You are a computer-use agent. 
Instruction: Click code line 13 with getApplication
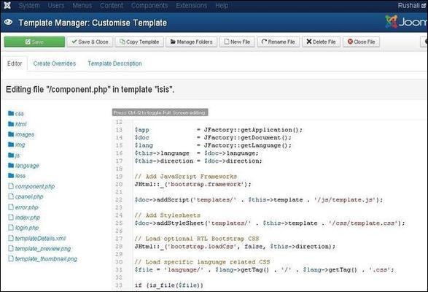pyautogui.click(x=218, y=130)
